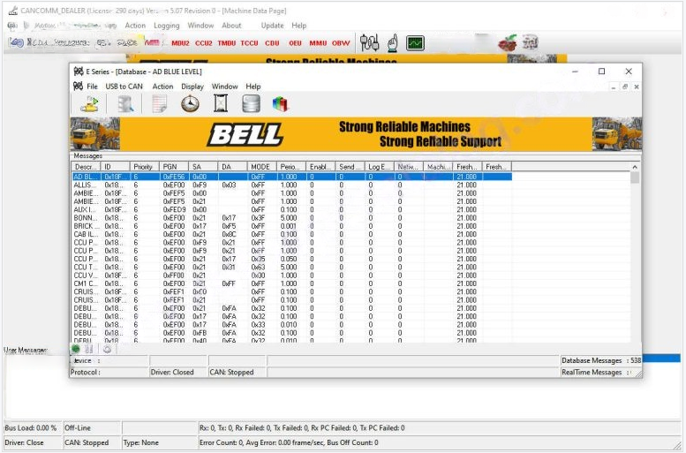Open the USB to CAN menu
This screenshot has width=686, height=453.
[124, 87]
